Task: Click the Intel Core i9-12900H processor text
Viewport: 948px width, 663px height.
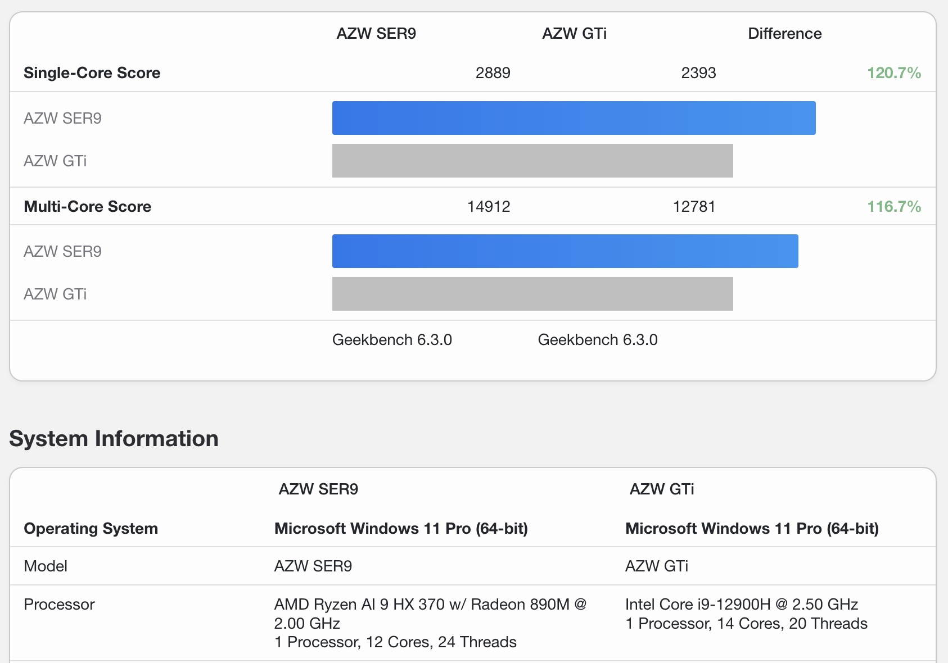Action: (741, 605)
